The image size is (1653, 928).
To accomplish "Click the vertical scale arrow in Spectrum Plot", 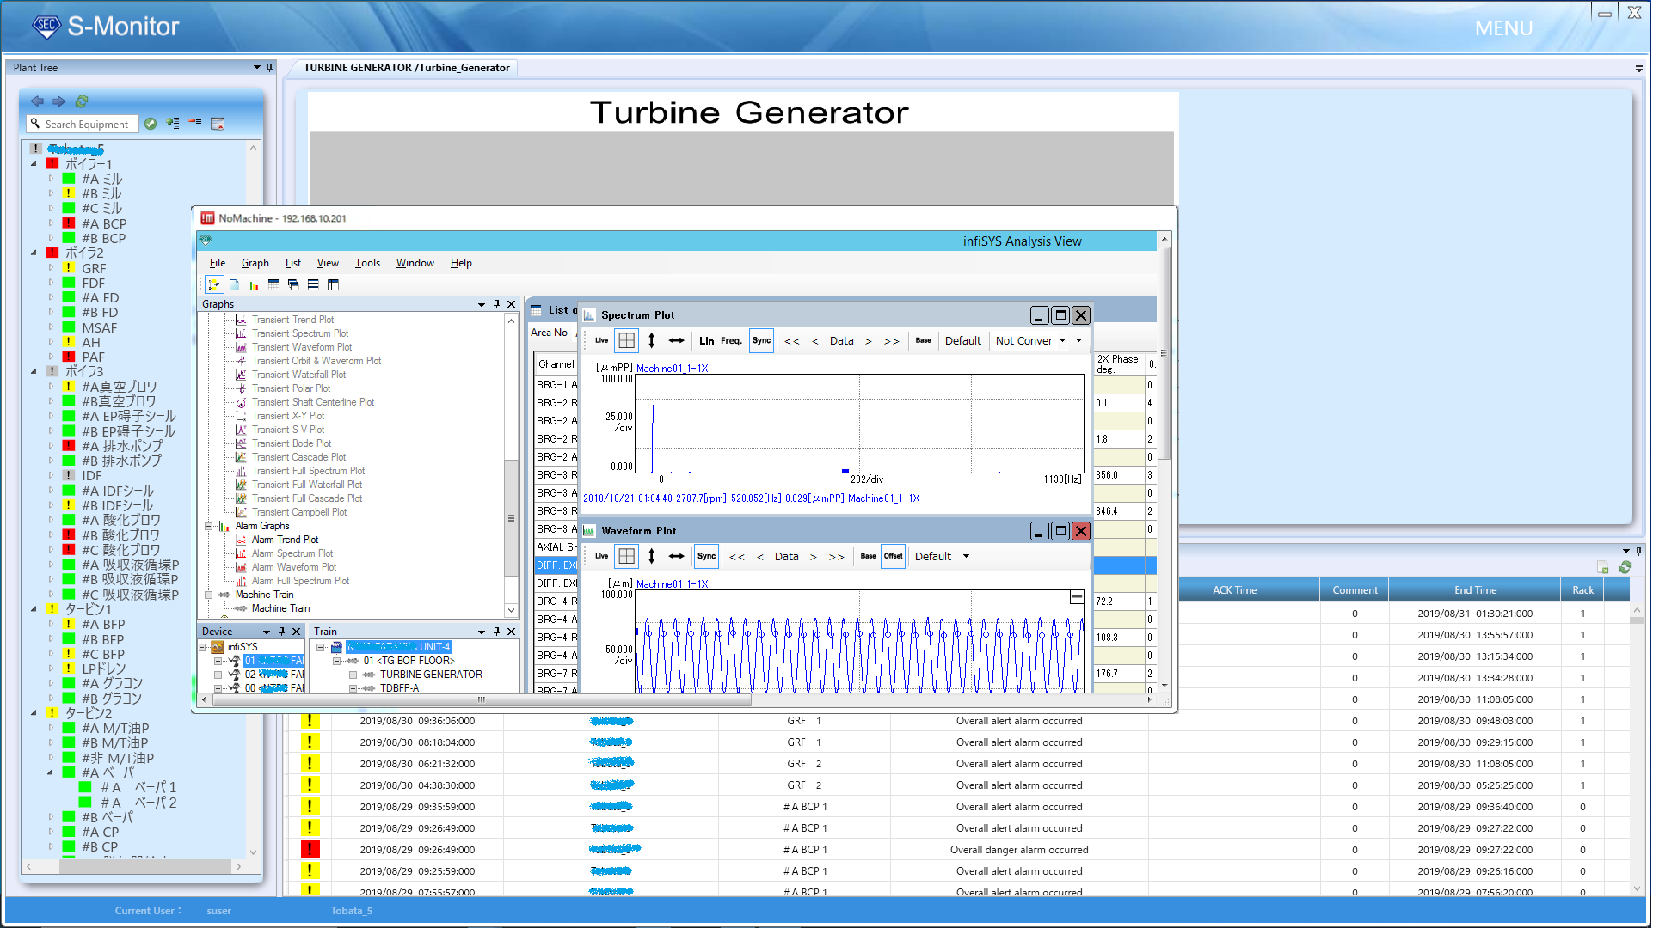I will pos(652,341).
